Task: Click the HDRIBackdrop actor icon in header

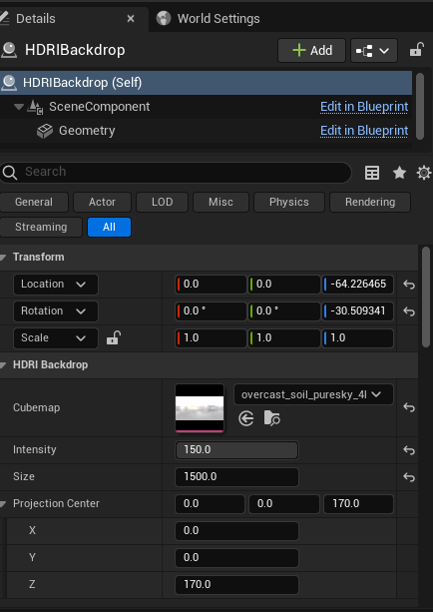Action: [x=9, y=50]
